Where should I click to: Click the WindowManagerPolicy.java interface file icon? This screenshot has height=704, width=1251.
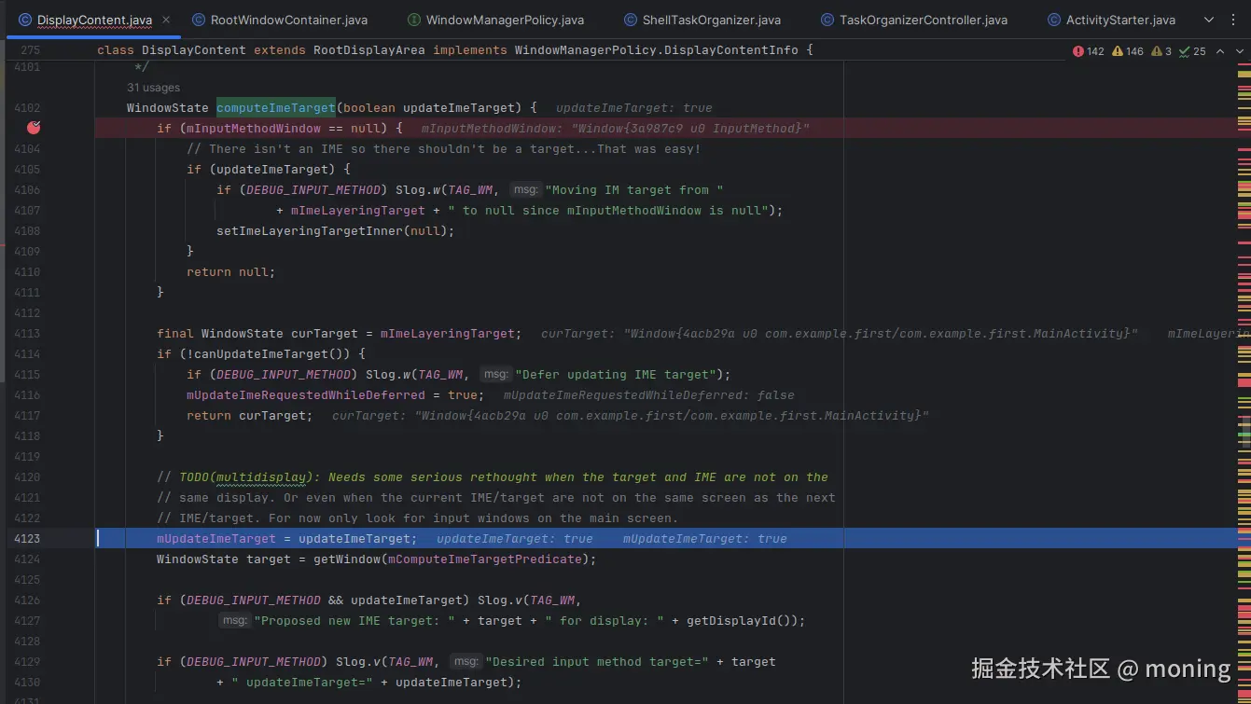click(x=414, y=20)
